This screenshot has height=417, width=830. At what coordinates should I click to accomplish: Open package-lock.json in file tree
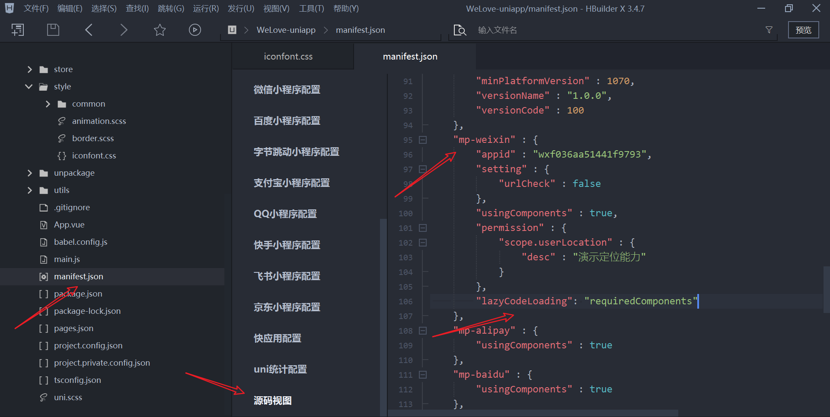87,311
